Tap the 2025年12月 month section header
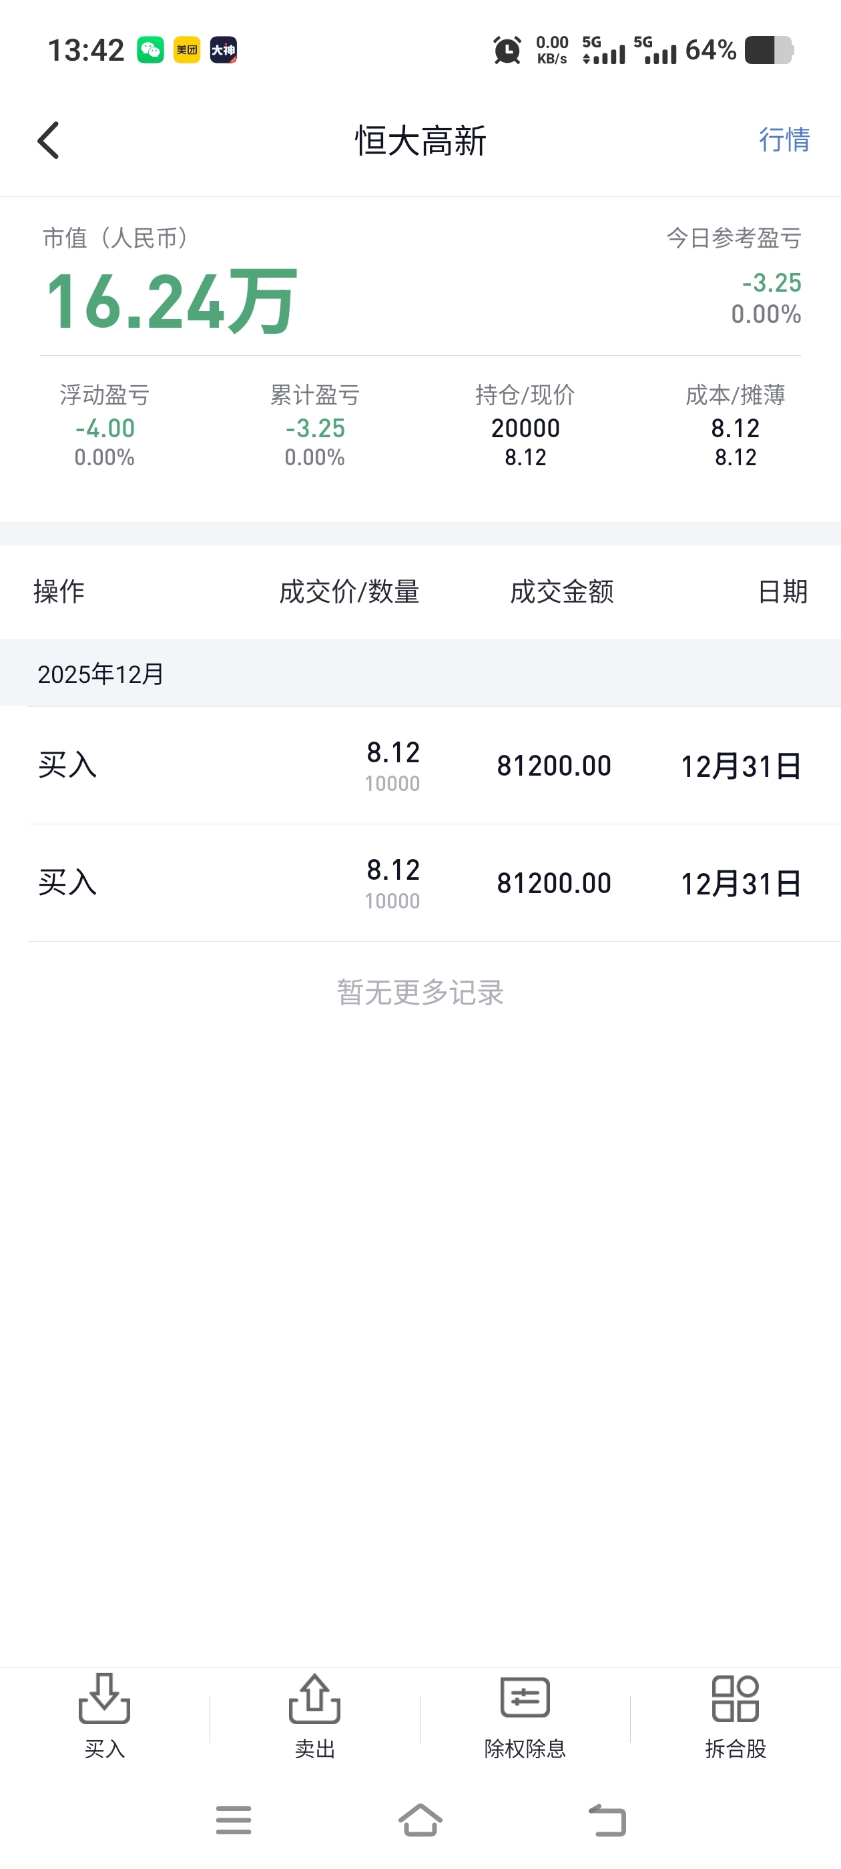This screenshot has height=1869, width=841. coord(101,674)
